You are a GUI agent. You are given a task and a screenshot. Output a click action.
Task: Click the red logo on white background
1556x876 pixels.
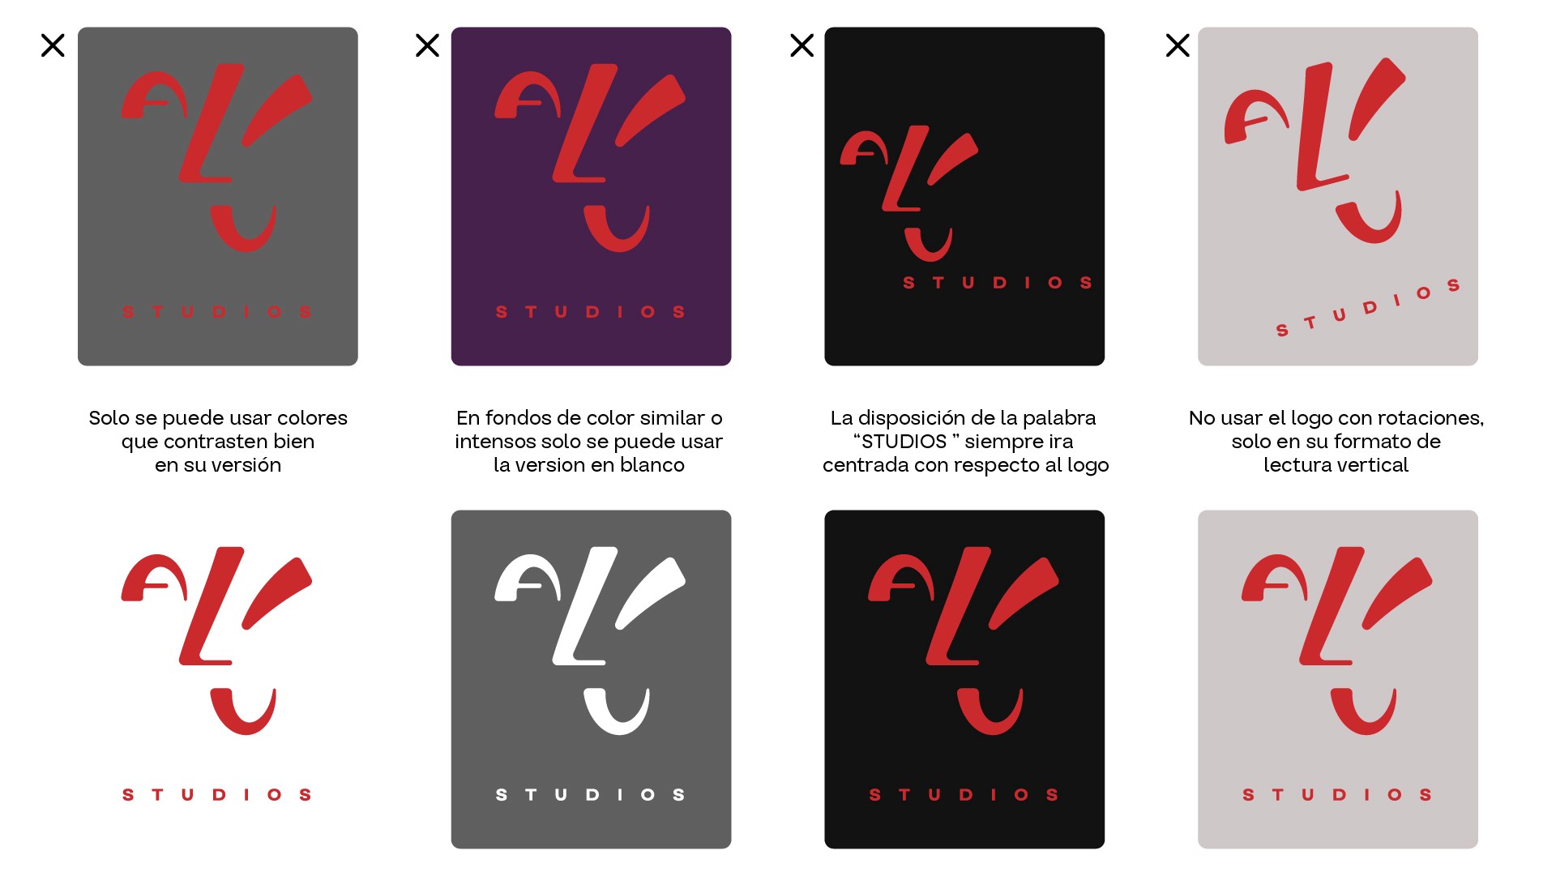[x=217, y=674]
